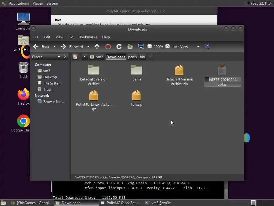
Task: Open the Computer toolbar icon
Action: pos(141,47)
